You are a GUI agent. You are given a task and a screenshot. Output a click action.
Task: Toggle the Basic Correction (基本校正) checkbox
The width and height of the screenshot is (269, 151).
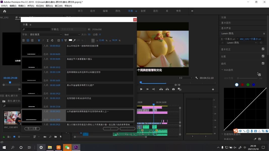pyautogui.click(x=263, y=49)
